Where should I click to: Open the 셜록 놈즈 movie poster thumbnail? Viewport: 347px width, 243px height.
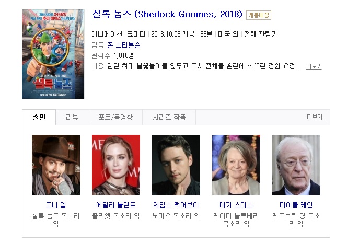53,54
